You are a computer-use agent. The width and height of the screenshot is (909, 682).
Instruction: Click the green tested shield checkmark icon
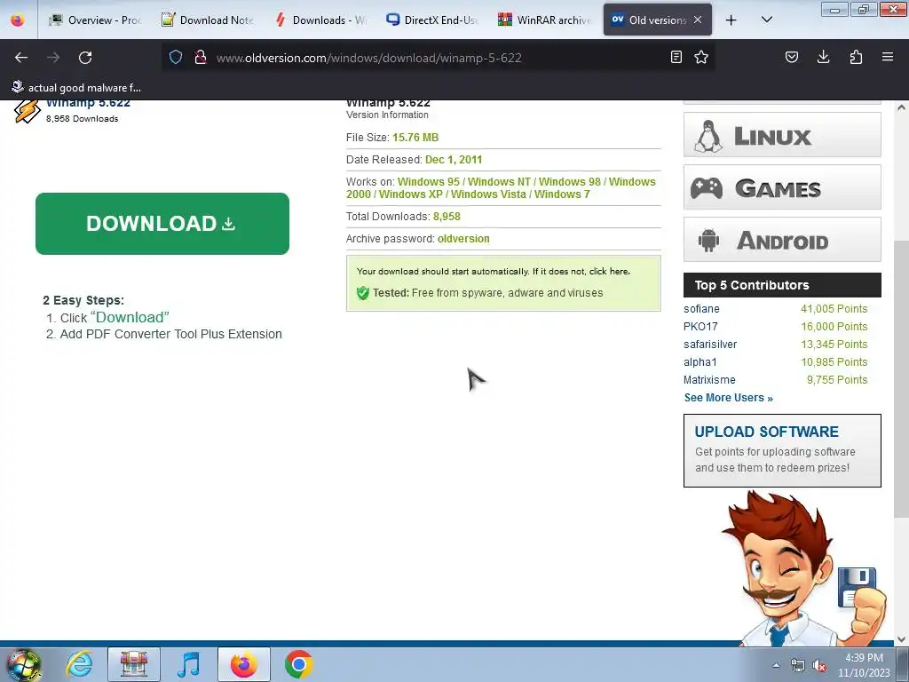tap(363, 293)
